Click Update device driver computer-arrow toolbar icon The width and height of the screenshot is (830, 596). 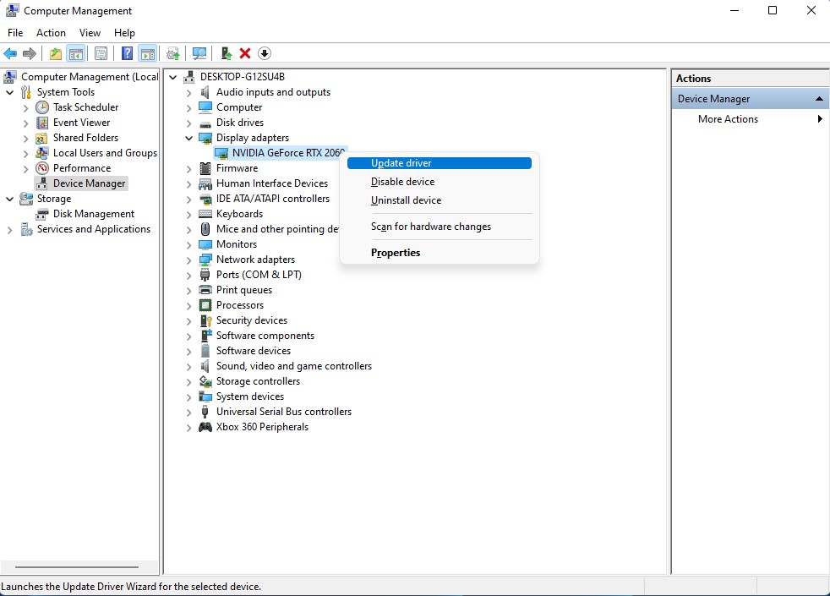pos(226,53)
